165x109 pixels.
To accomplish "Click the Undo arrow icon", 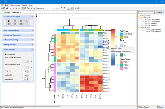I will point(32,8).
